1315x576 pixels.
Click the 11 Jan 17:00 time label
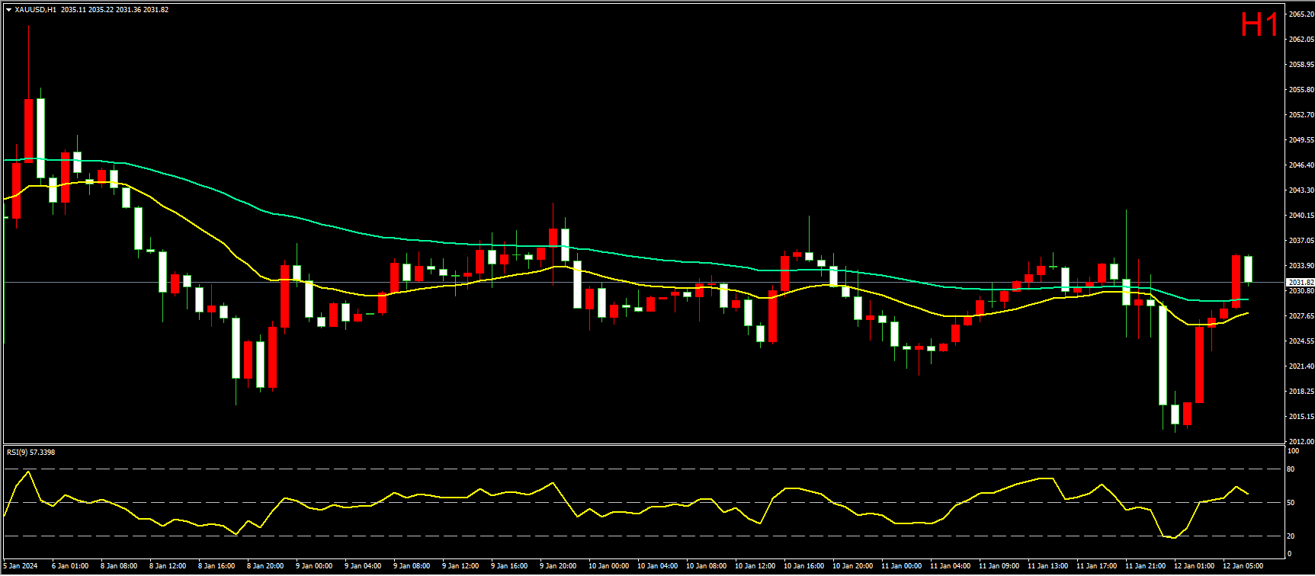coord(1096,566)
